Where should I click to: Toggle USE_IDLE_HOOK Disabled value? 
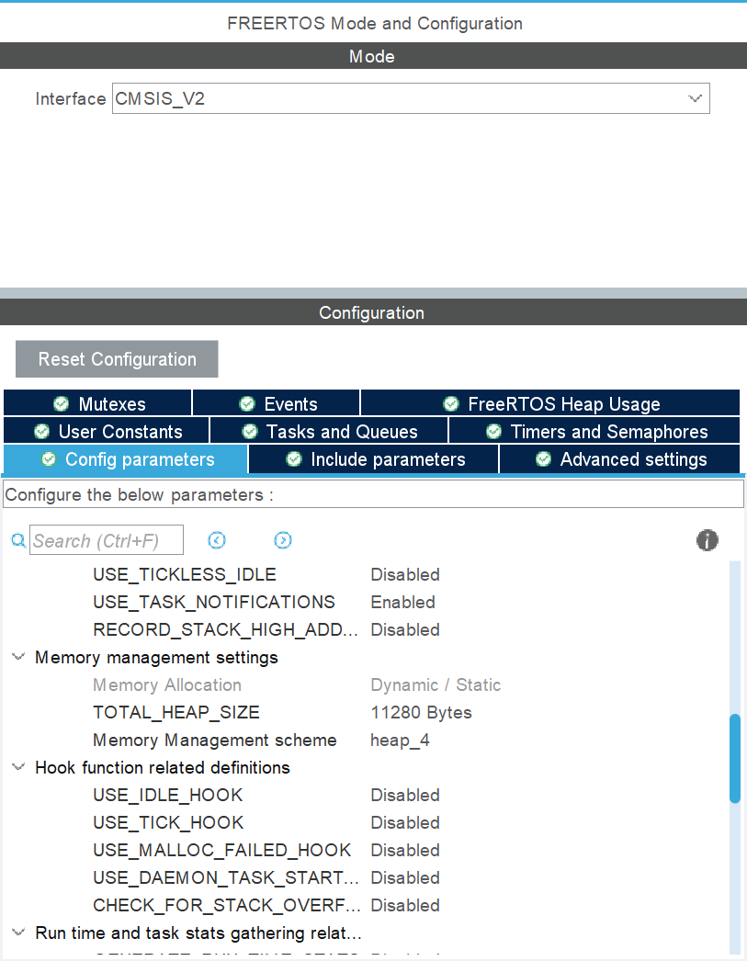[x=405, y=796]
